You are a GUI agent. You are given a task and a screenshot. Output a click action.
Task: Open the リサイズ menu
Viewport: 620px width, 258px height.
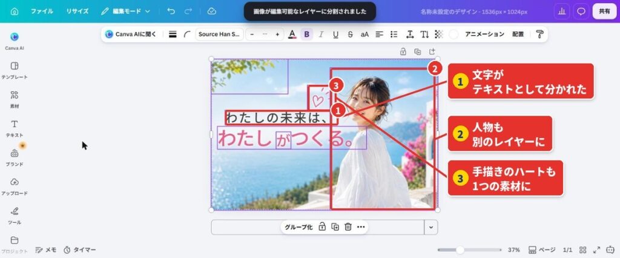click(77, 12)
